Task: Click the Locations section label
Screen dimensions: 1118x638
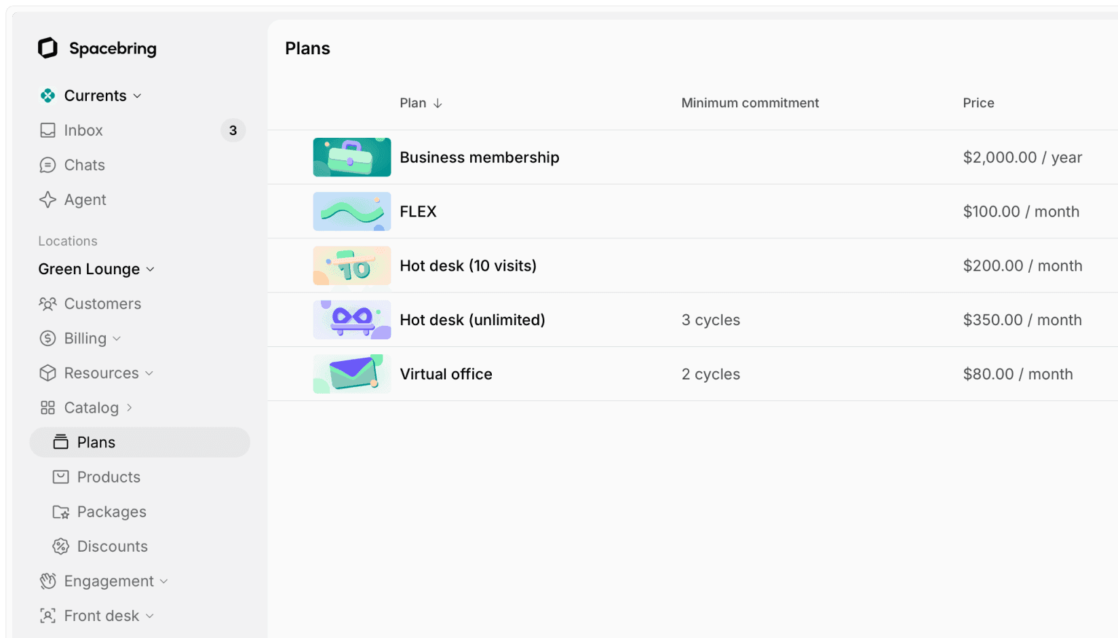Action: click(68, 241)
